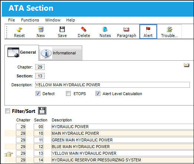The height and width of the screenshot is (164, 194).
Task: Click section cell 11 in list
Action: tap(39, 140)
